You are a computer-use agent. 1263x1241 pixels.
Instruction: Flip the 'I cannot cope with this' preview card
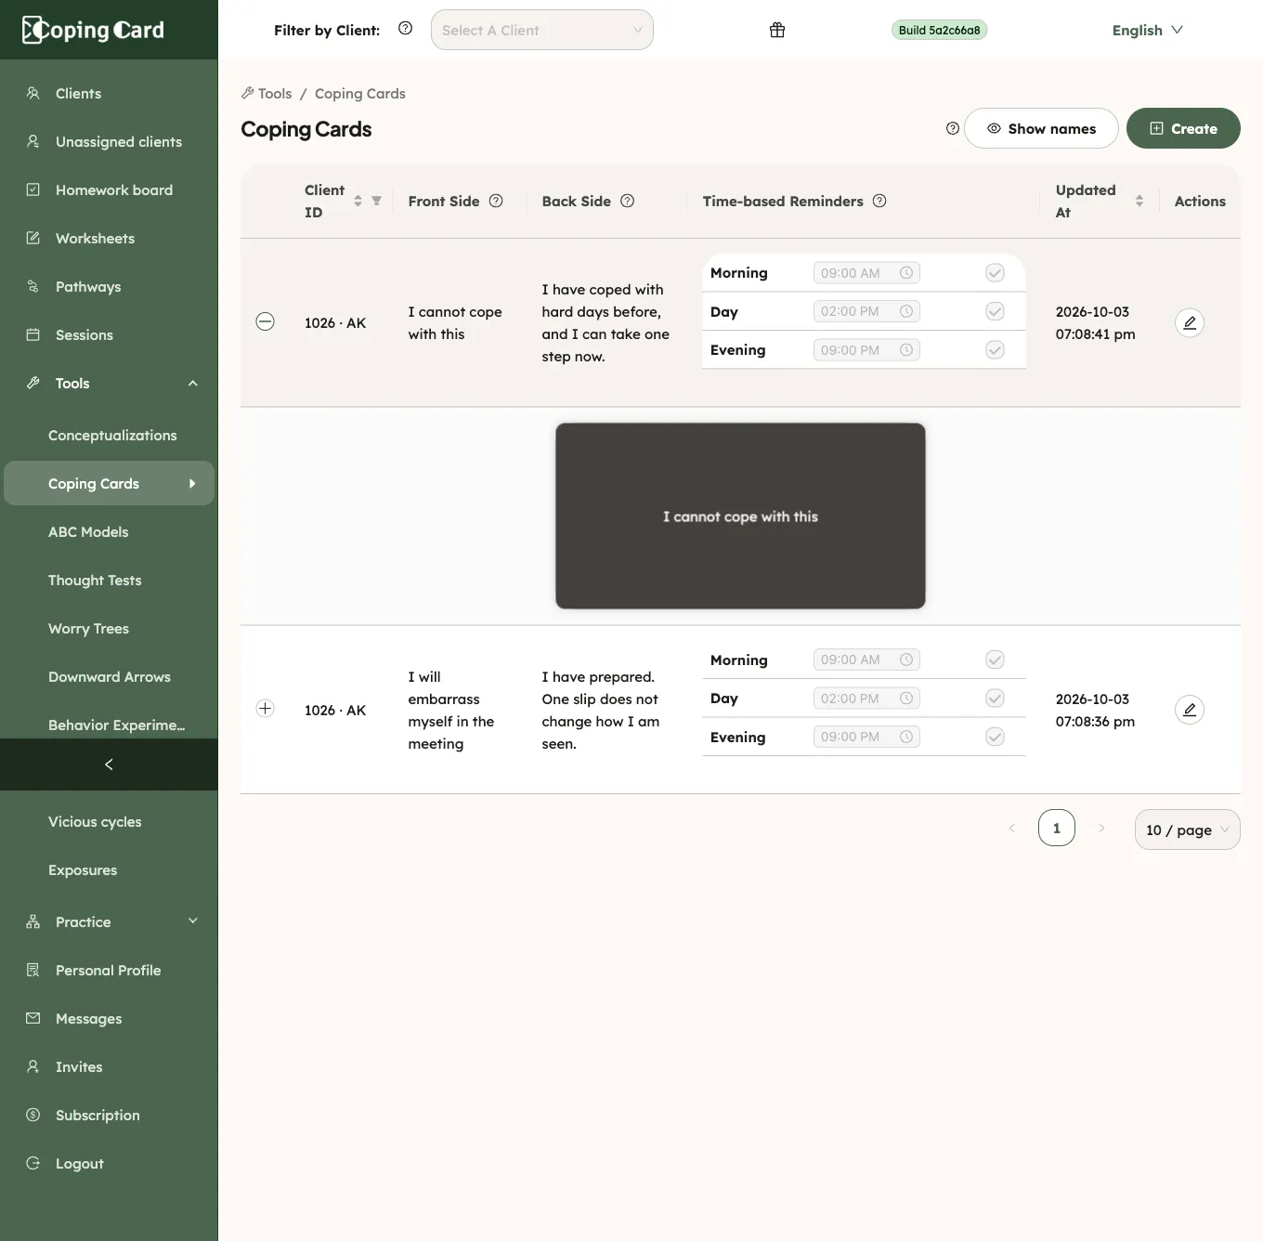[740, 516]
